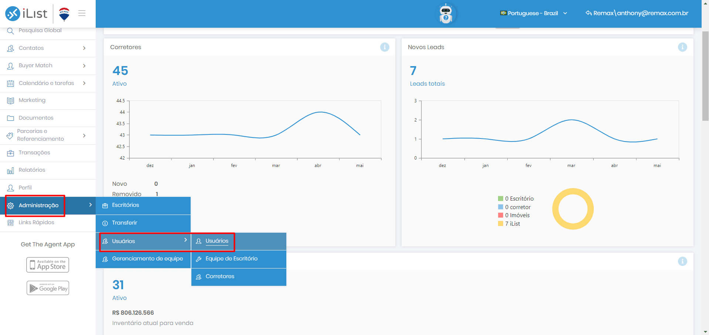Click the Marketing sidebar icon
Screen dimensions: 709x335
point(10,100)
